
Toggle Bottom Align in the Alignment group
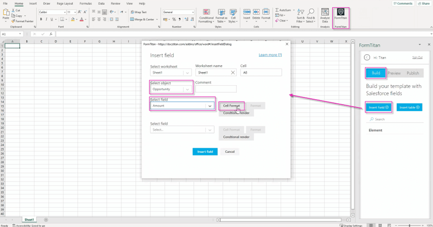(x=105, y=12)
